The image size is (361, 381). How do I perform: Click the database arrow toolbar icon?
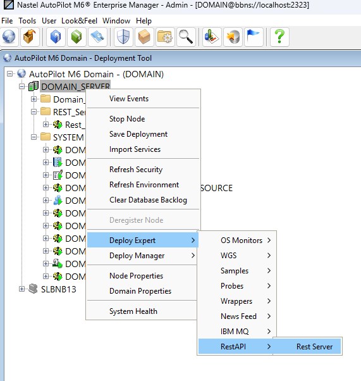[233, 37]
